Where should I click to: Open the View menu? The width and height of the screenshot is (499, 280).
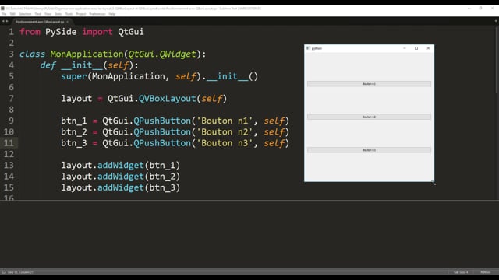(48, 14)
